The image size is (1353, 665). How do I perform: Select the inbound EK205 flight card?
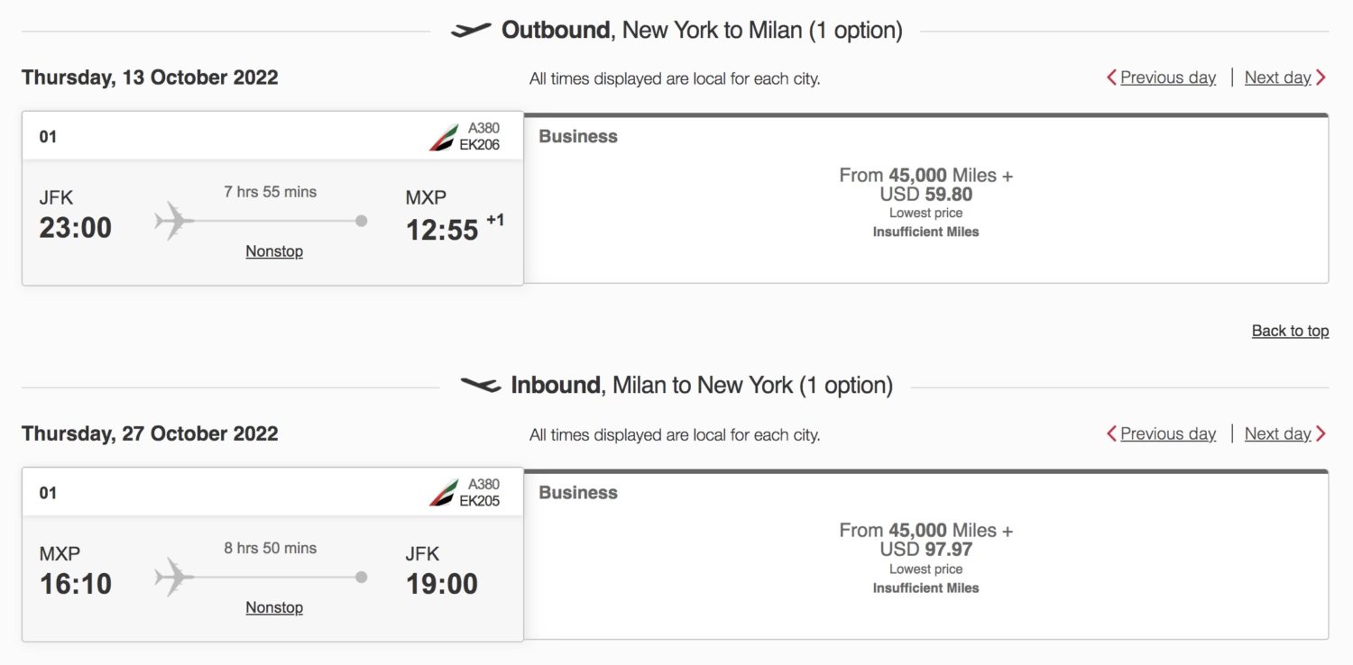(271, 554)
